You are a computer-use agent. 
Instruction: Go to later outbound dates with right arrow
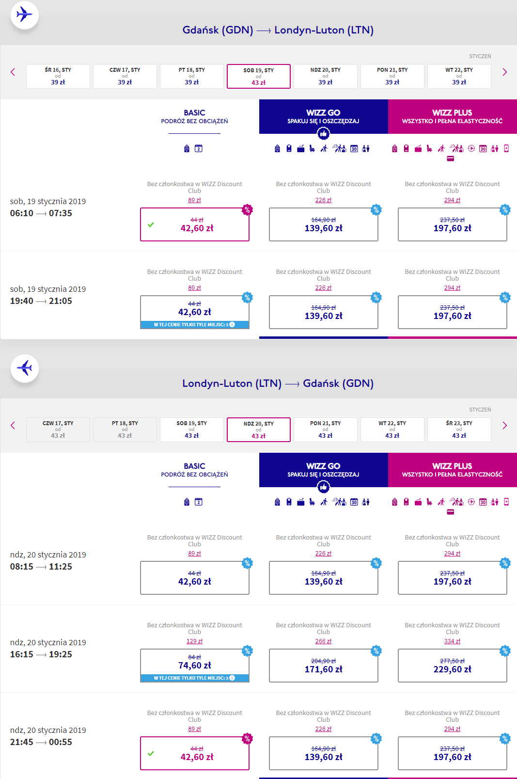pos(504,72)
